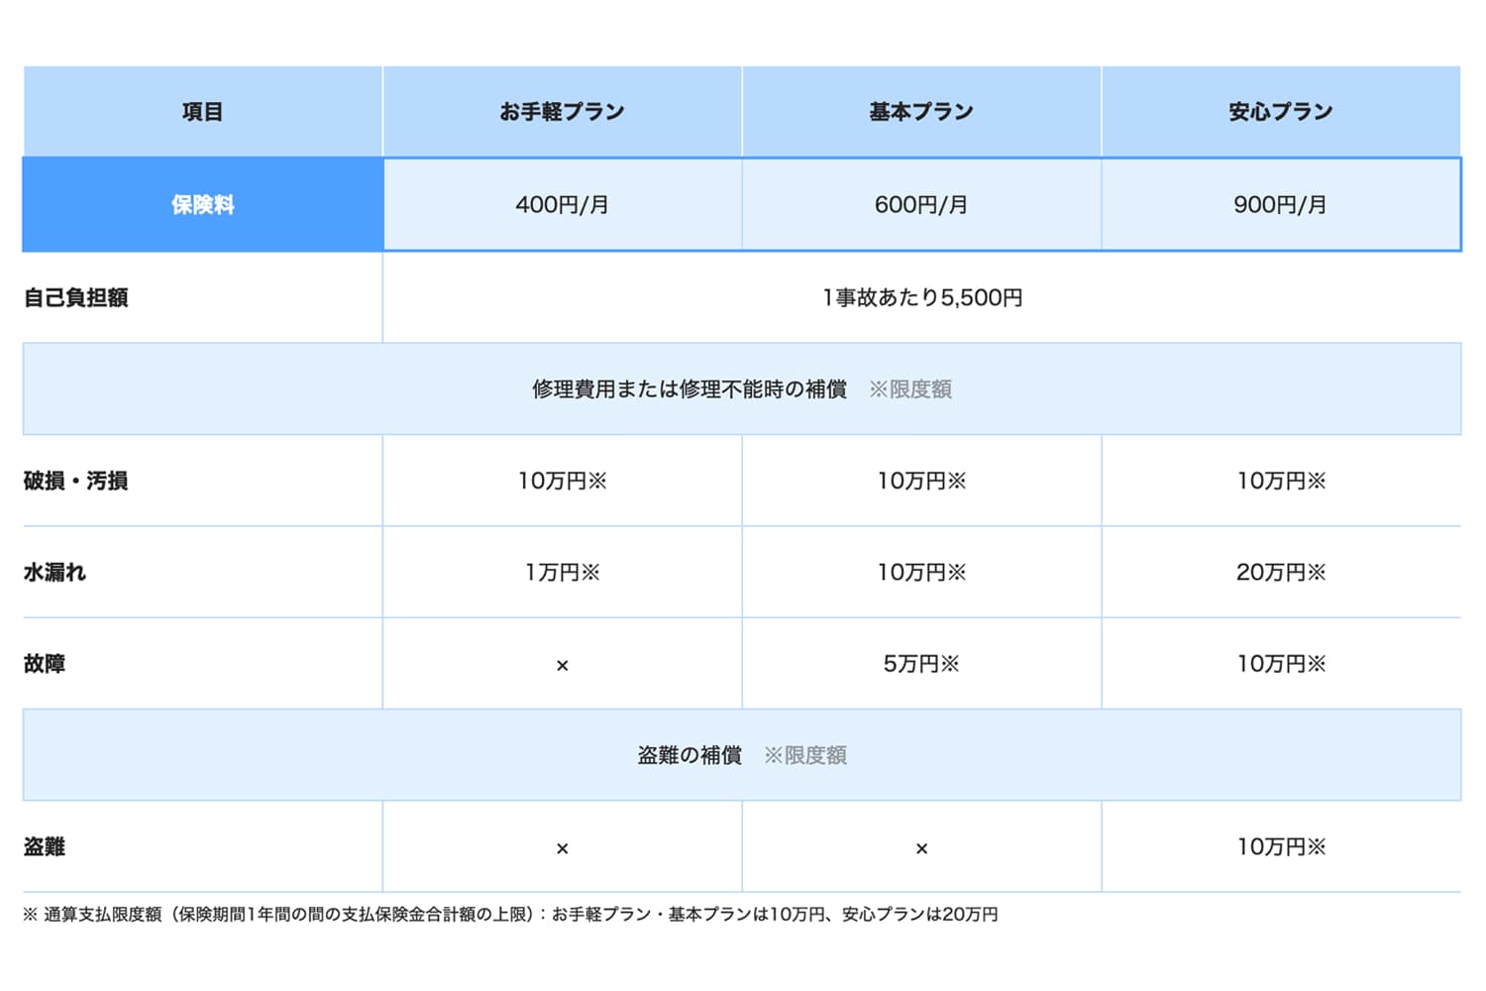Click the 400円/月 price cell
This screenshot has height=991, width=1486.
[562, 205]
